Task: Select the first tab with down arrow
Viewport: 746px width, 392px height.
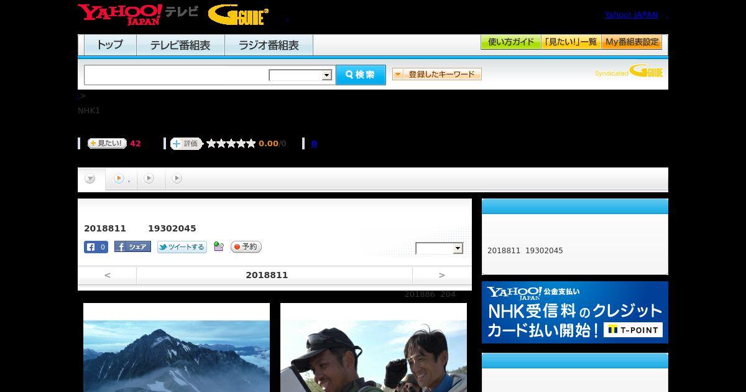Action: click(91, 179)
